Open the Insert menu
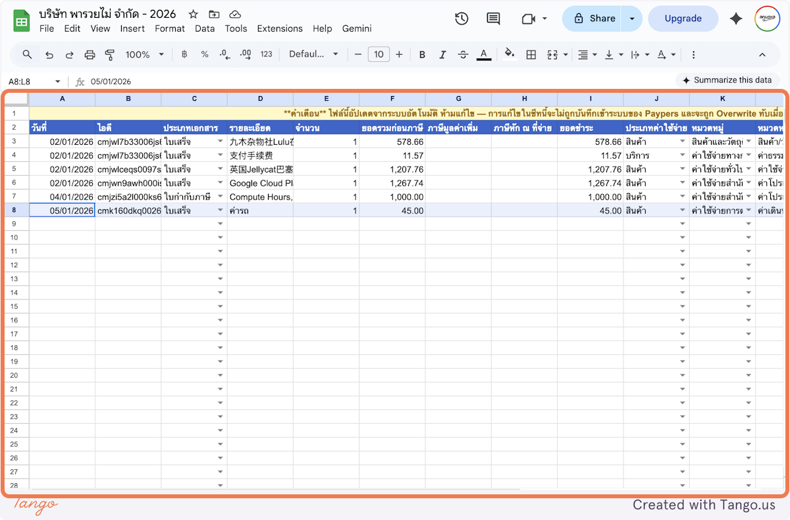790x520 pixels. coord(132,28)
